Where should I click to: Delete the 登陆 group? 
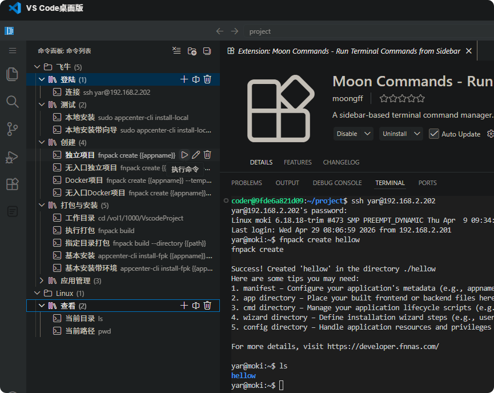pos(207,79)
